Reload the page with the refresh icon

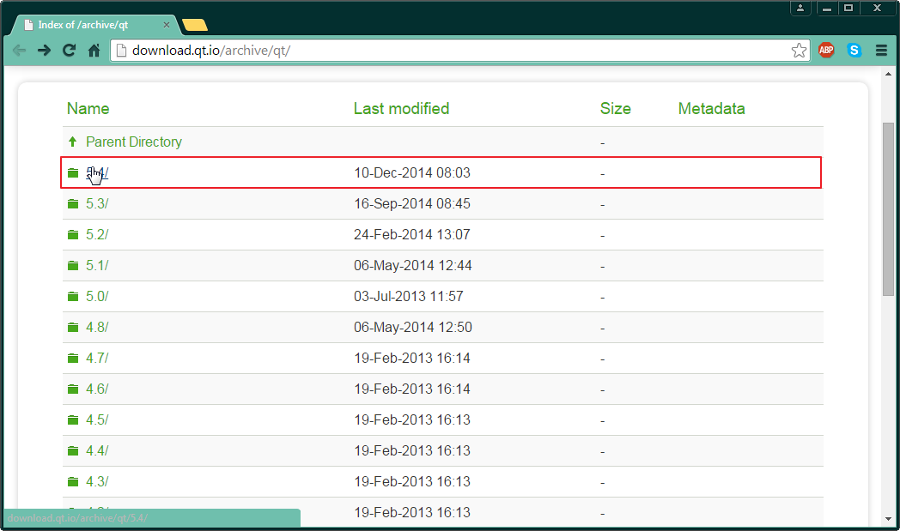pos(69,51)
